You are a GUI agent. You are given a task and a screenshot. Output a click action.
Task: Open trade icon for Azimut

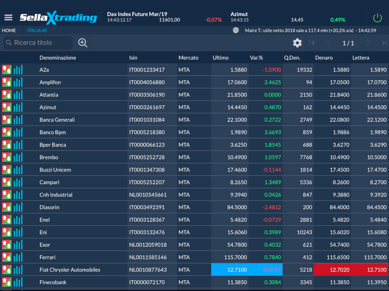[7, 107]
